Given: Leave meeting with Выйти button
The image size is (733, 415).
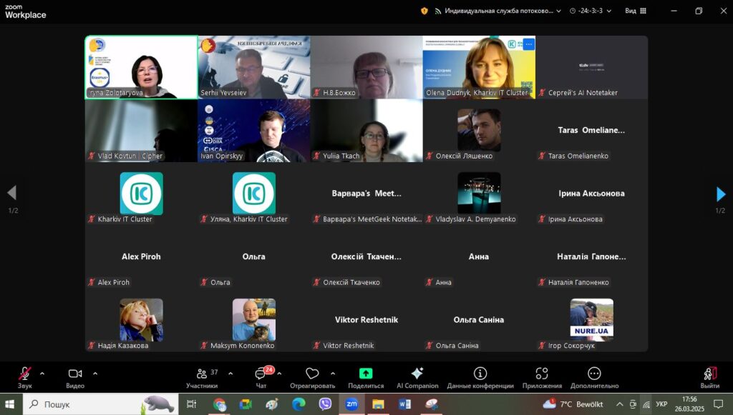Looking at the screenshot, I should click(709, 378).
